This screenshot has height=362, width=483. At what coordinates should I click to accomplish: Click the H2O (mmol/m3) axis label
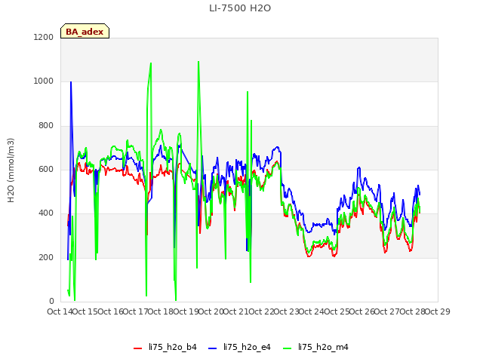11,170
